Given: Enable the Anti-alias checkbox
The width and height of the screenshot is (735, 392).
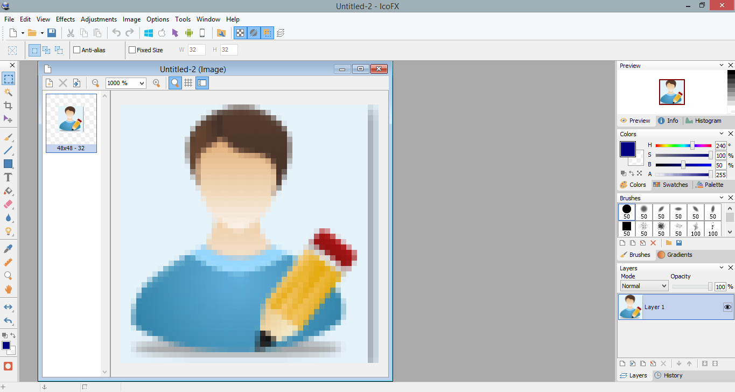Looking at the screenshot, I should [76, 50].
